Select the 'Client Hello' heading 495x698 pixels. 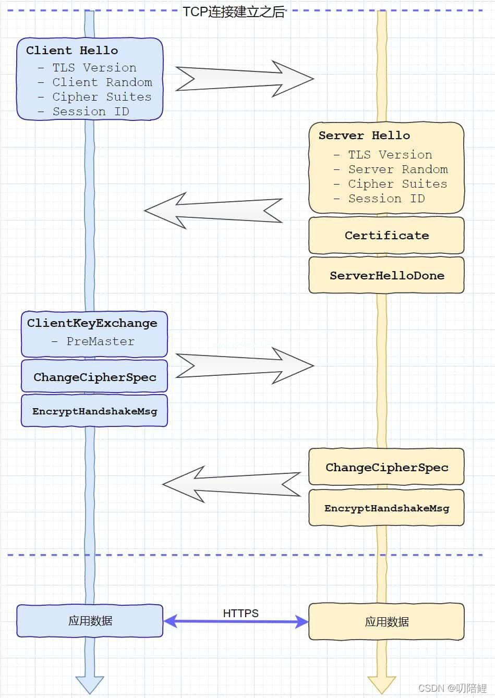coord(72,51)
